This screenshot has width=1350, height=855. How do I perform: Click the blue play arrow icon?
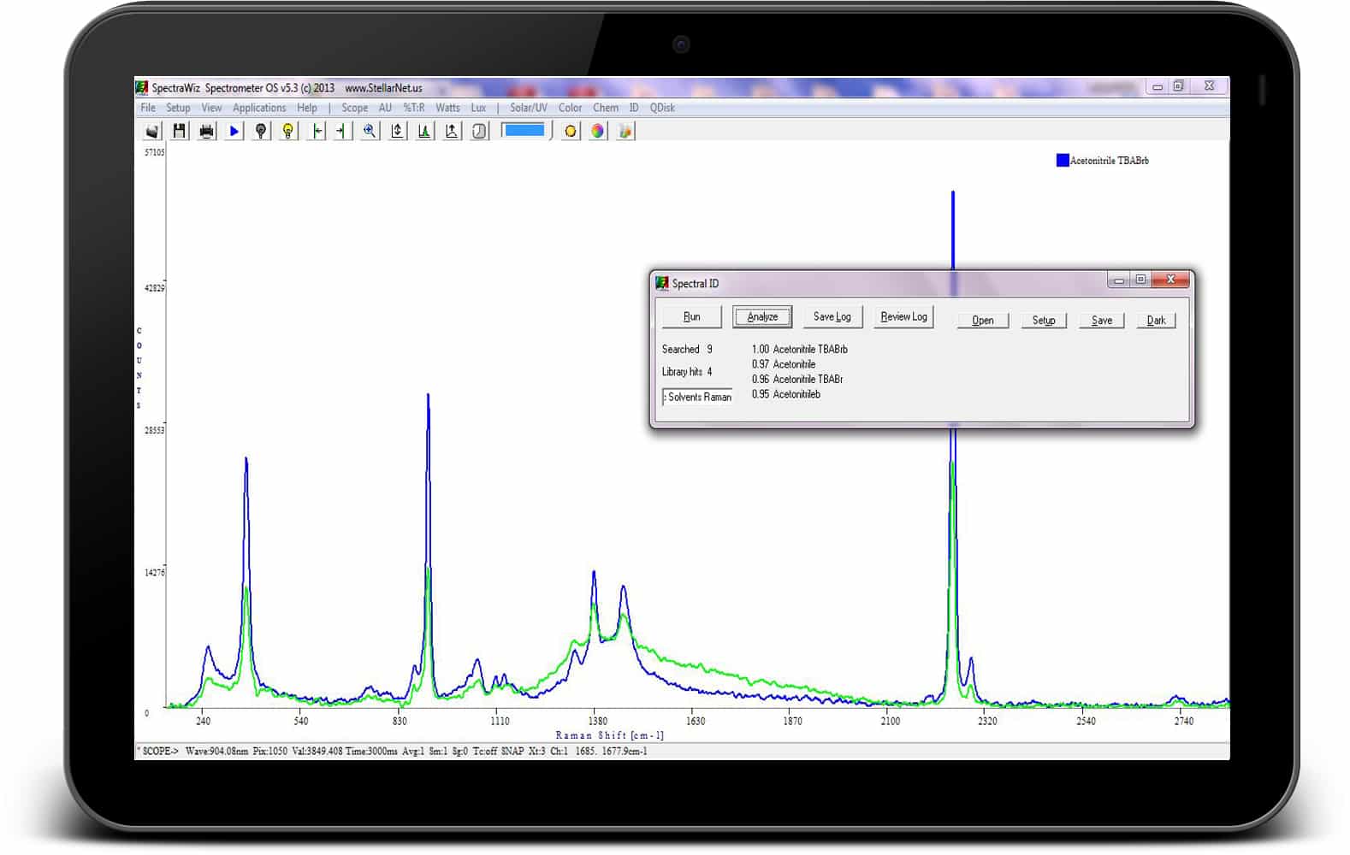point(234,131)
